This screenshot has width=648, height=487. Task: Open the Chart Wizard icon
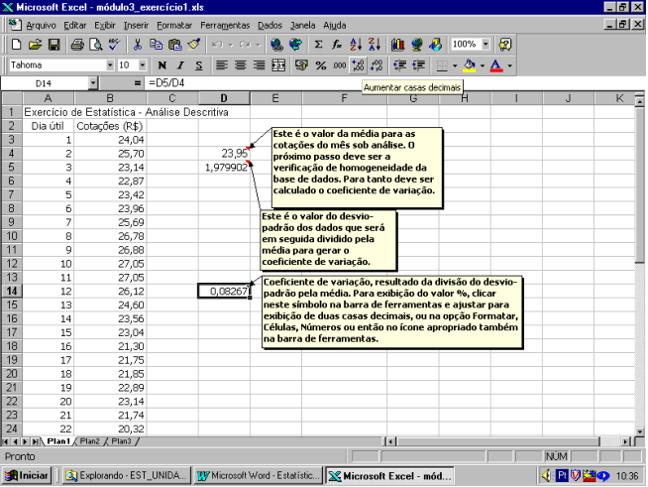click(x=397, y=45)
